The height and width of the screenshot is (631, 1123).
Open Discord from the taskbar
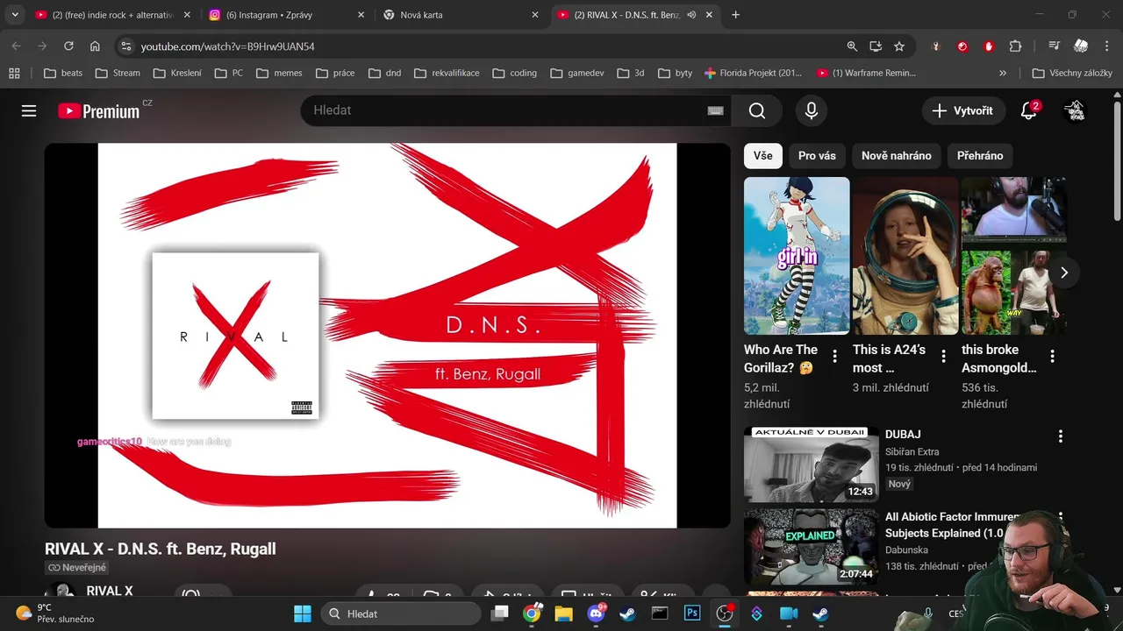coord(596,613)
